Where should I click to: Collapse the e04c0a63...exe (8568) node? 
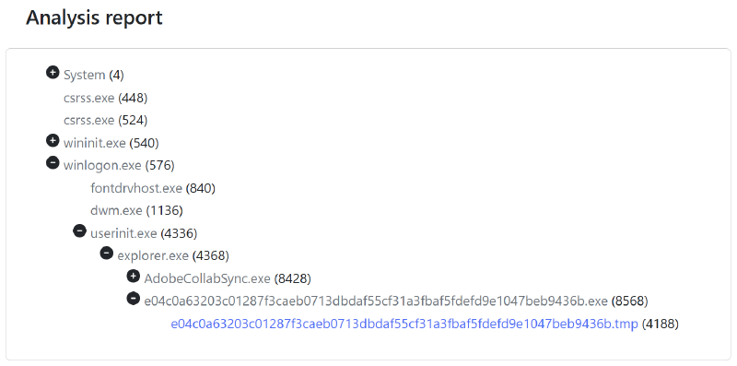[x=134, y=299]
